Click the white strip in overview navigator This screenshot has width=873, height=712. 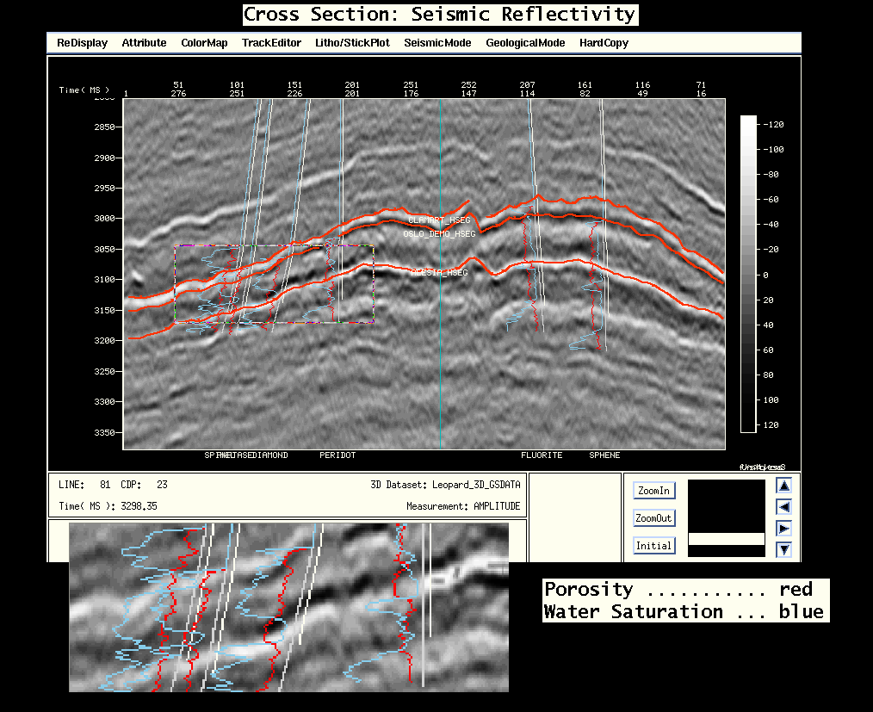726,539
